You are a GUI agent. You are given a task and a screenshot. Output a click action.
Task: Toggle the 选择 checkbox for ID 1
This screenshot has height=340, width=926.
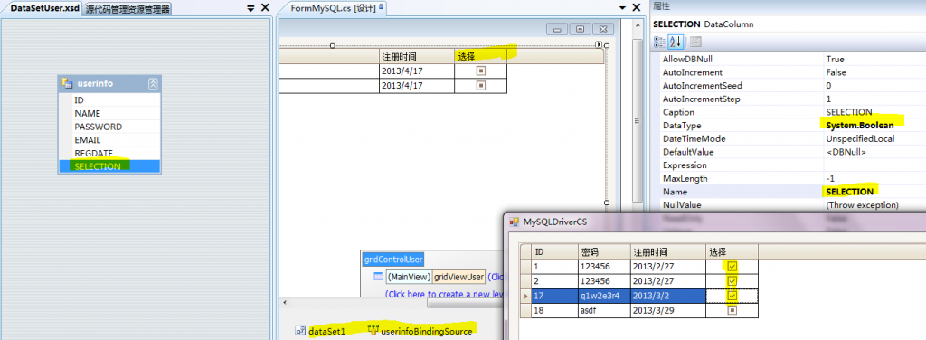[732, 266]
